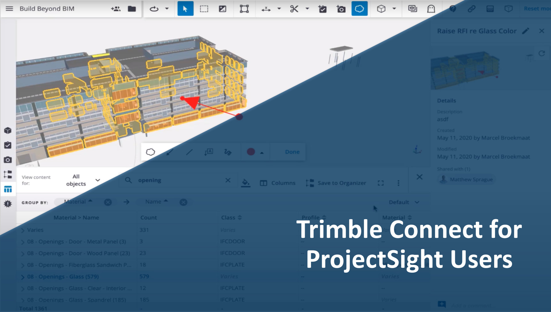Edit the Raise RFI re Glass Color title
The height and width of the screenshot is (312, 551).
[x=525, y=31]
